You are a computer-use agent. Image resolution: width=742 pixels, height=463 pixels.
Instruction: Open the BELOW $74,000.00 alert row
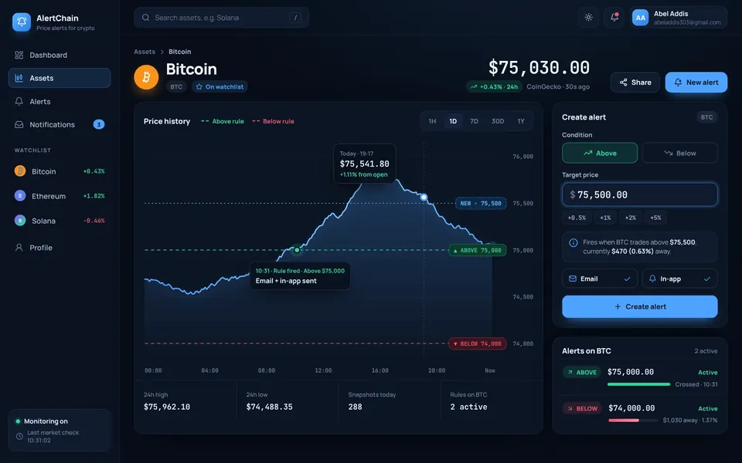(640, 414)
